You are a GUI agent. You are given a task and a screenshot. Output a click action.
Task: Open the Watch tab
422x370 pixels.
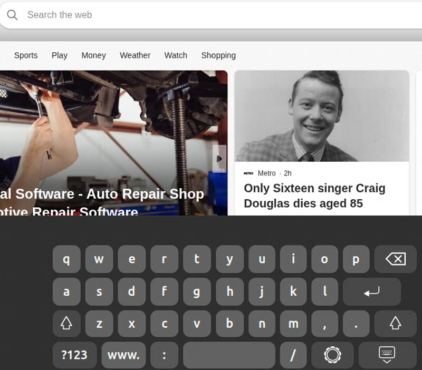pos(176,55)
